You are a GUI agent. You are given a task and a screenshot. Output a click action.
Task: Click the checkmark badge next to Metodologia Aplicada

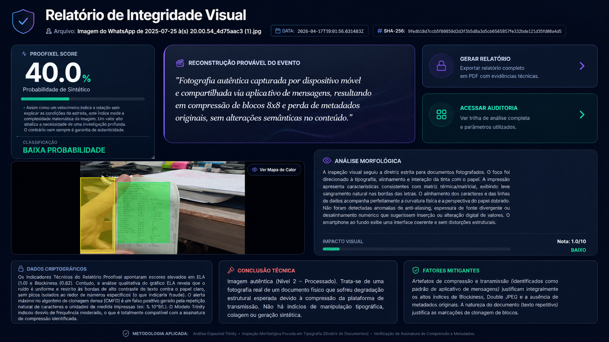click(126, 333)
